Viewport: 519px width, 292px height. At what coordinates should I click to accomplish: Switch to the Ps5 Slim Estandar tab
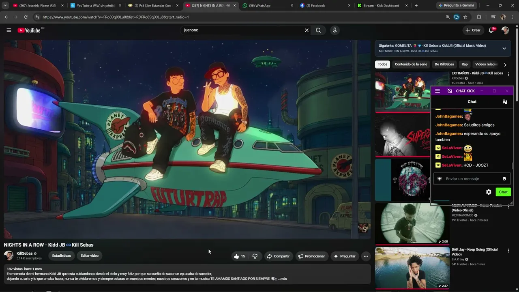coord(153,6)
